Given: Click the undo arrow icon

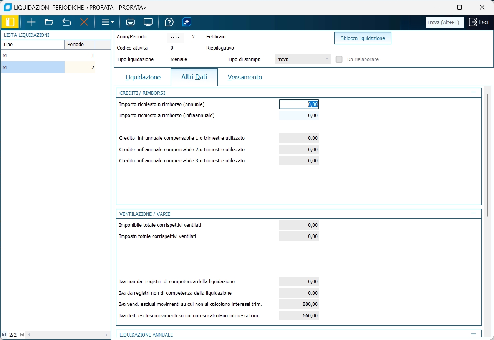Looking at the screenshot, I should tap(66, 22).
